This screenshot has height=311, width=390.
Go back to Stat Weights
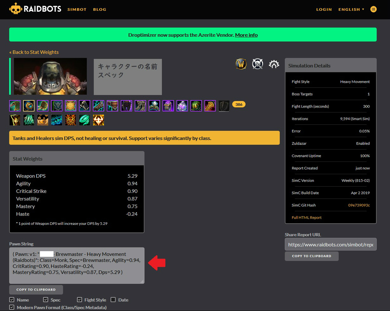pyautogui.click(x=34, y=52)
